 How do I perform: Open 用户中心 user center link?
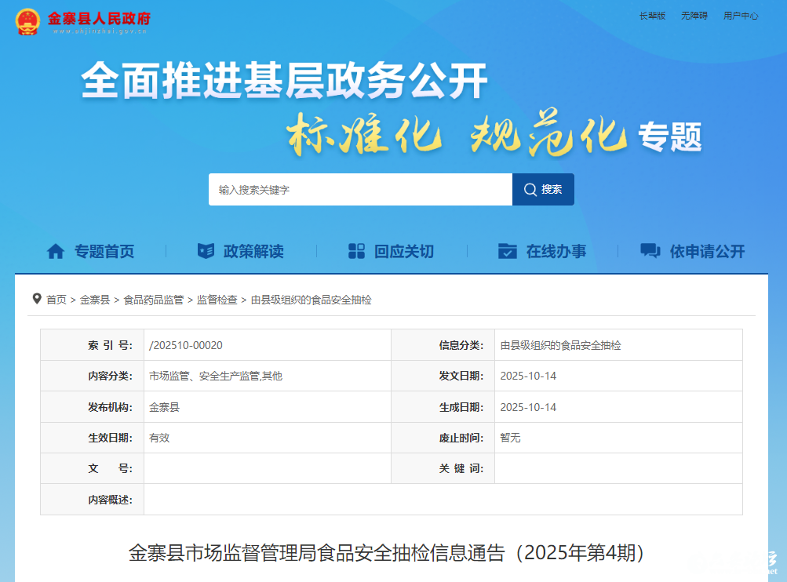pyautogui.click(x=740, y=16)
